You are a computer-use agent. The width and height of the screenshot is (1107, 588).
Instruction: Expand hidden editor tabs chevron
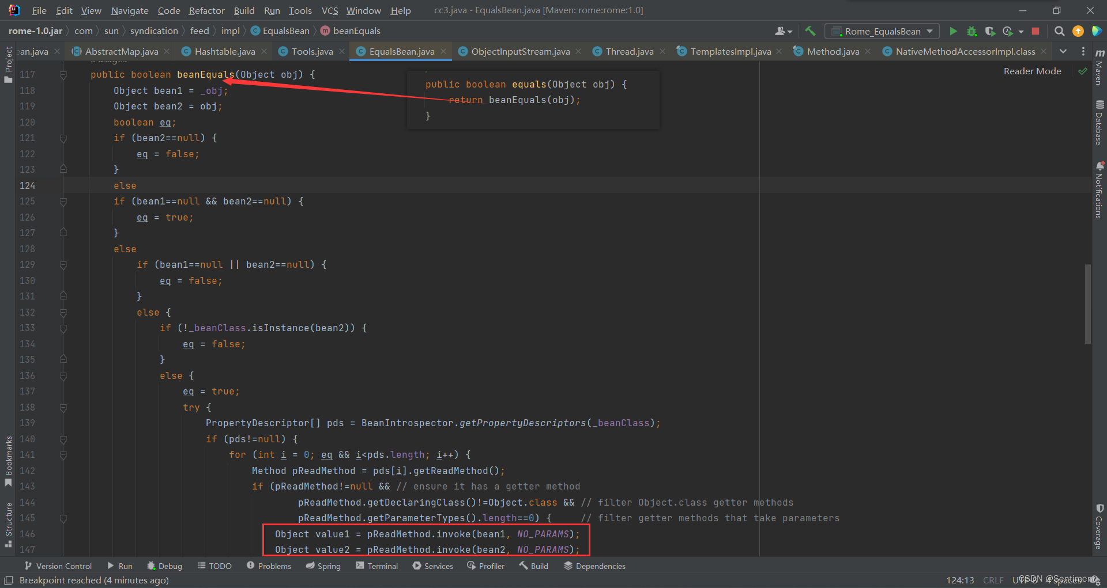[x=1063, y=51]
